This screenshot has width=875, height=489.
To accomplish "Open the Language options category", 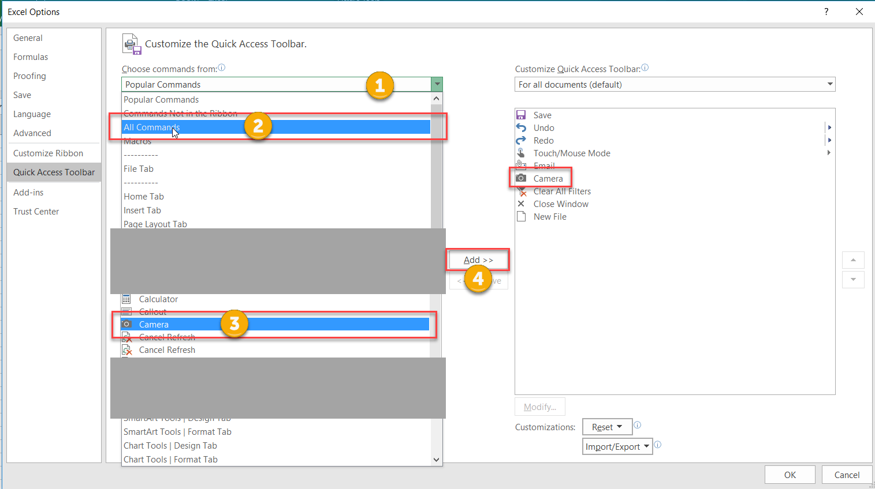I will (x=54, y=114).
